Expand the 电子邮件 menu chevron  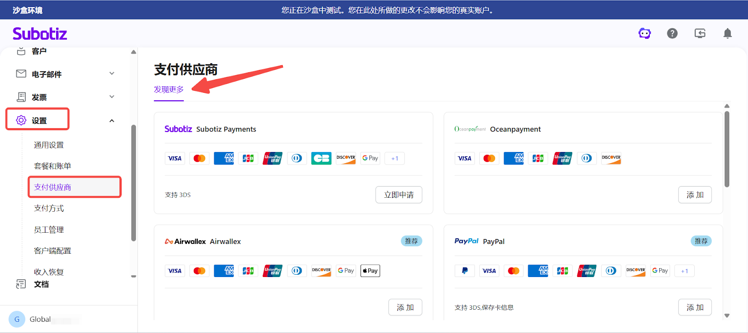pyautogui.click(x=112, y=74)
